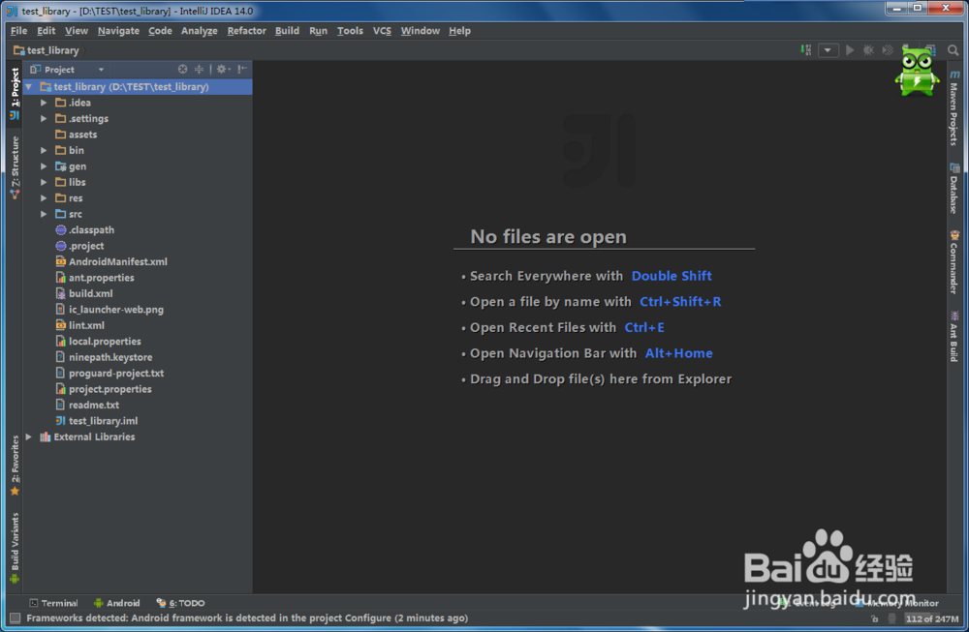
Task: Open the Edit menu
Action: click(46, 31)
